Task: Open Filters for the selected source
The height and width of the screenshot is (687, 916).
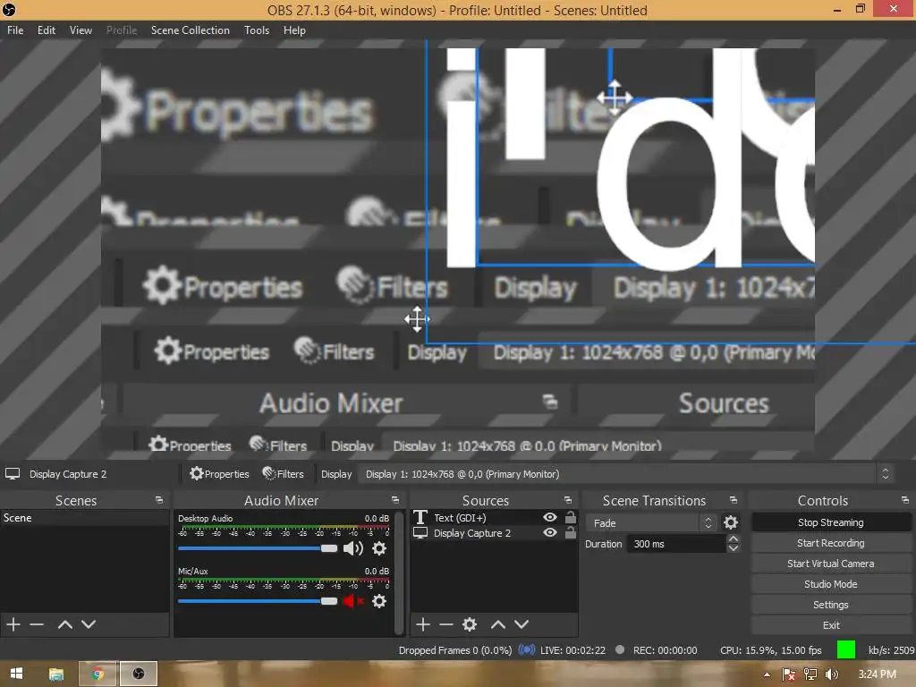Action: (283, 474)
